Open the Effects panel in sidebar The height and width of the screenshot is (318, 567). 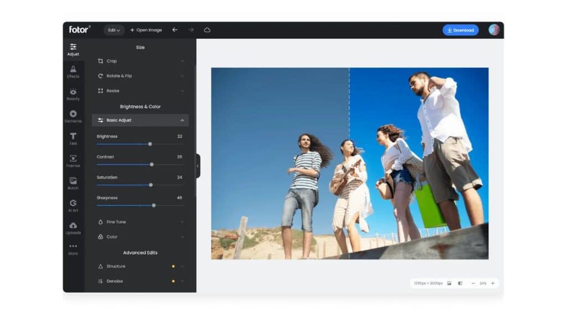point(73,72)
